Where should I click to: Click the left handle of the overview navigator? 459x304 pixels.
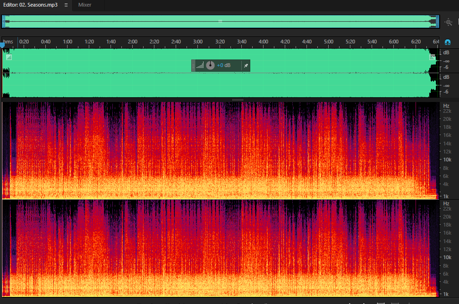point(3,22)
